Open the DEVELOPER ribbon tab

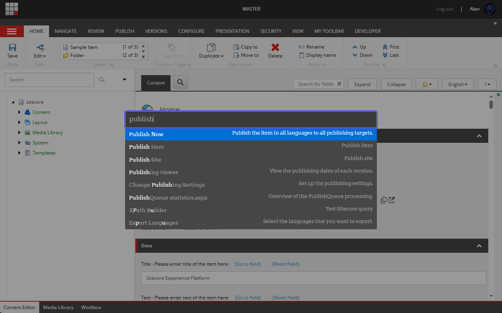point(368,31)
